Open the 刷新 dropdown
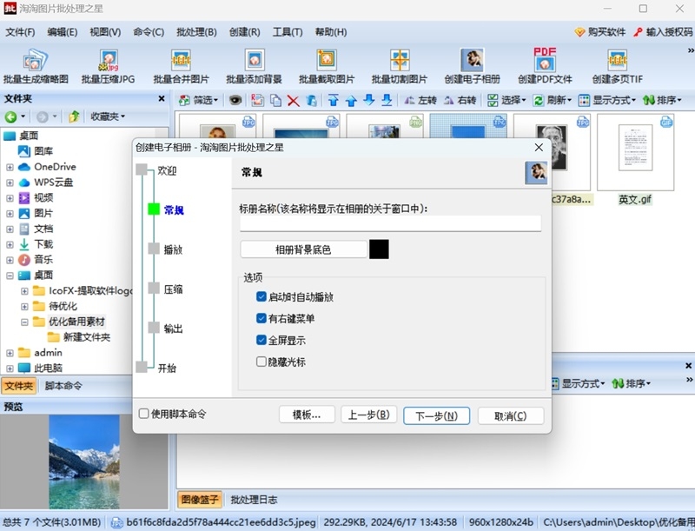Viewport: 695px width, 531px height. point(553,101)
